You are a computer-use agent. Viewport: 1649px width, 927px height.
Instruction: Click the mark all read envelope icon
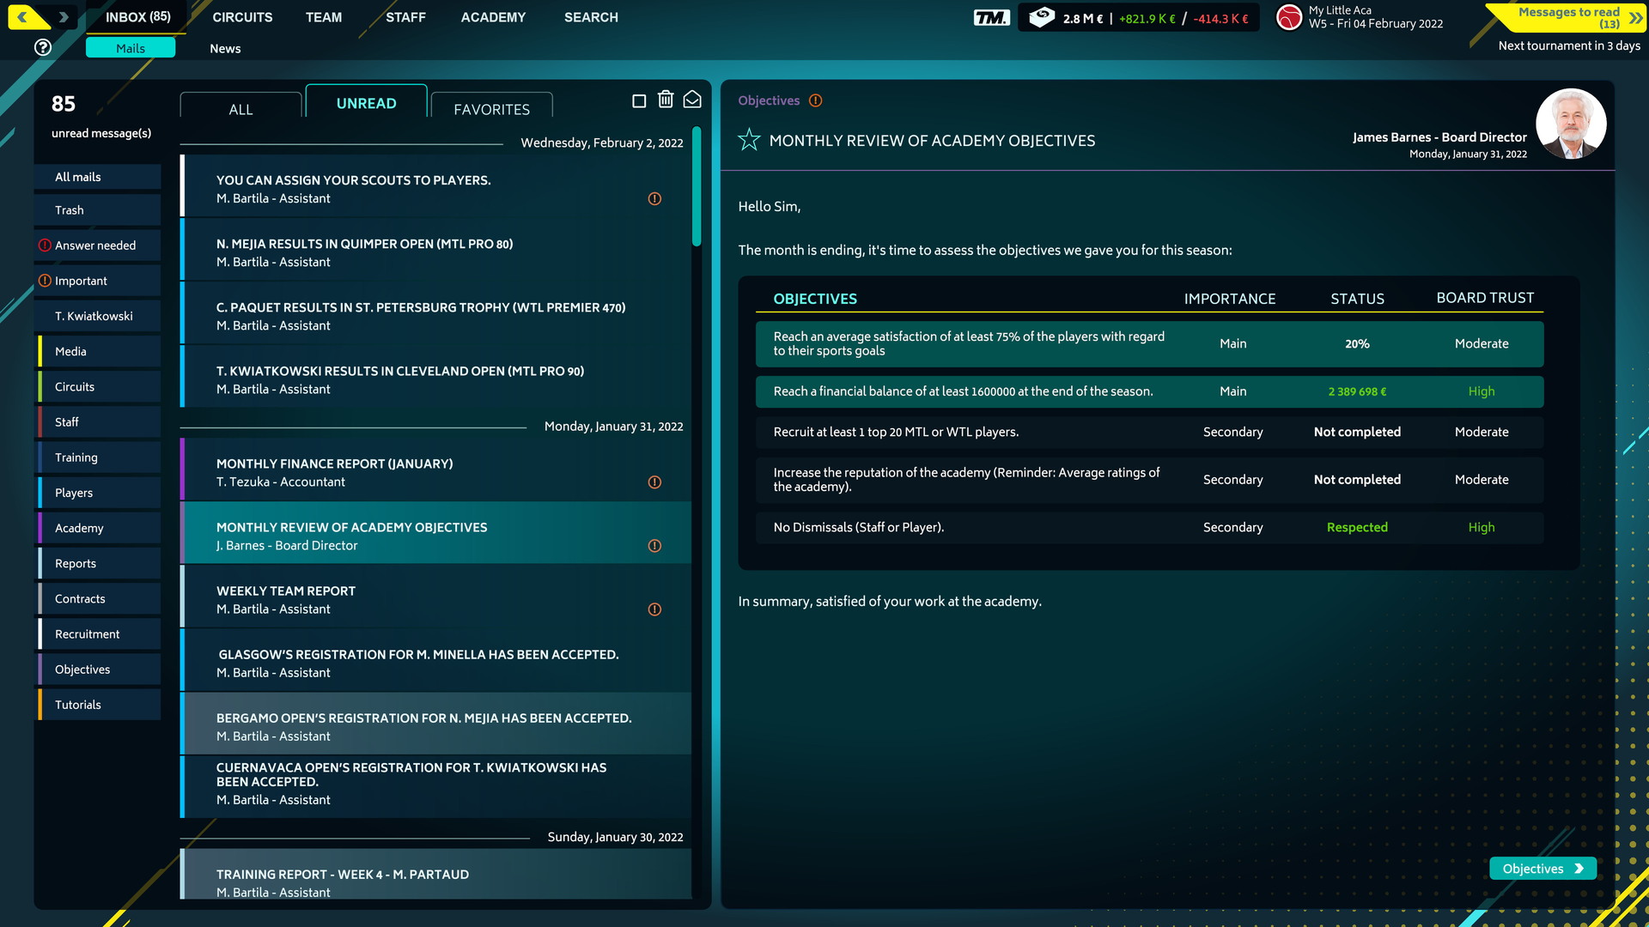693,100
